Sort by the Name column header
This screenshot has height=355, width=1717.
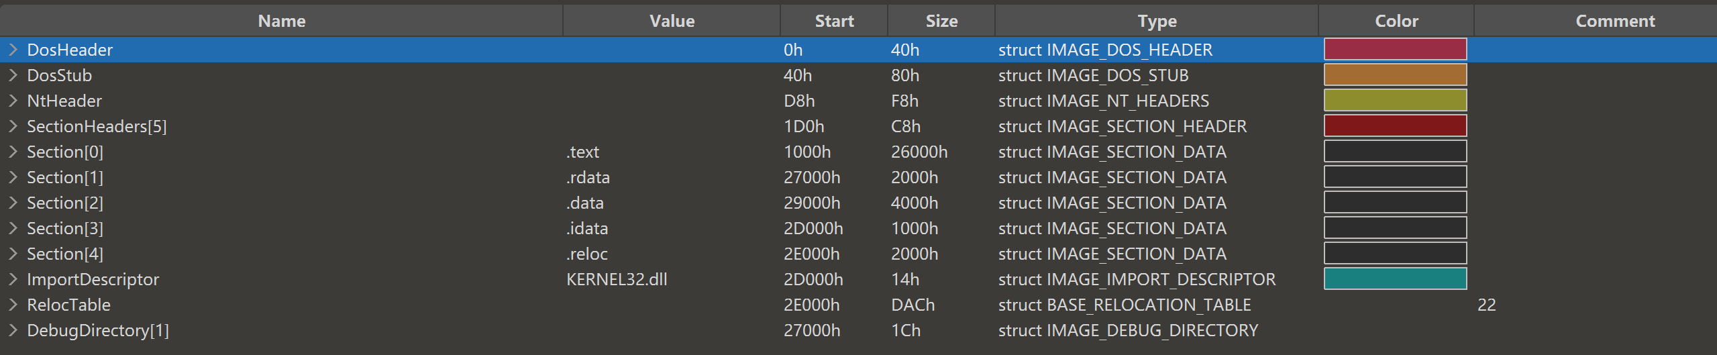pyautogui.click(x=281, y=21)
